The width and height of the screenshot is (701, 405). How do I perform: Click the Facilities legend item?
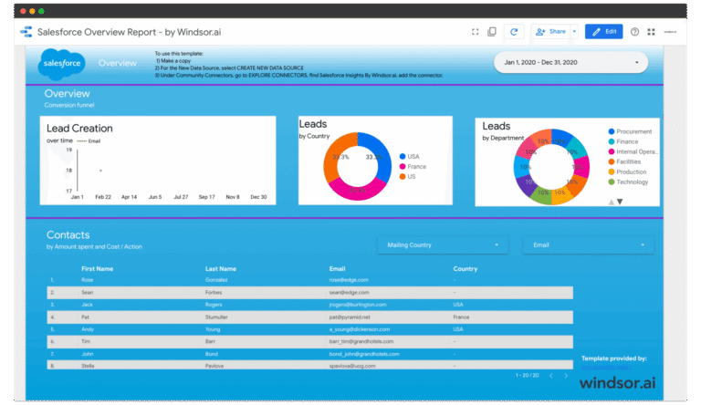coord(624,161)
